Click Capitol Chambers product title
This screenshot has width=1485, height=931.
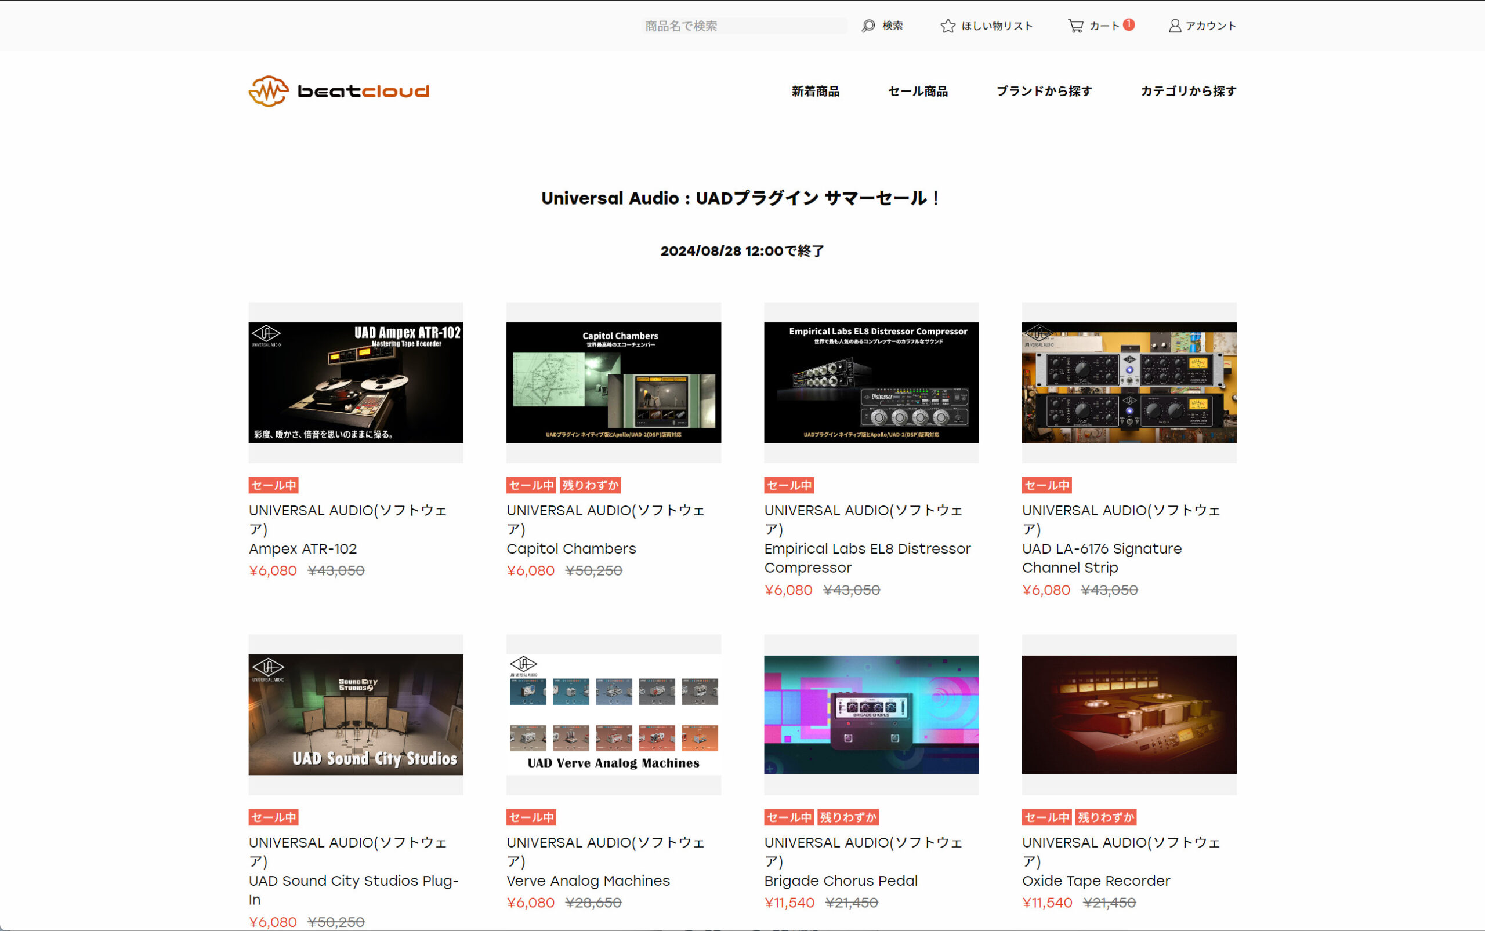tap(571, 548)
